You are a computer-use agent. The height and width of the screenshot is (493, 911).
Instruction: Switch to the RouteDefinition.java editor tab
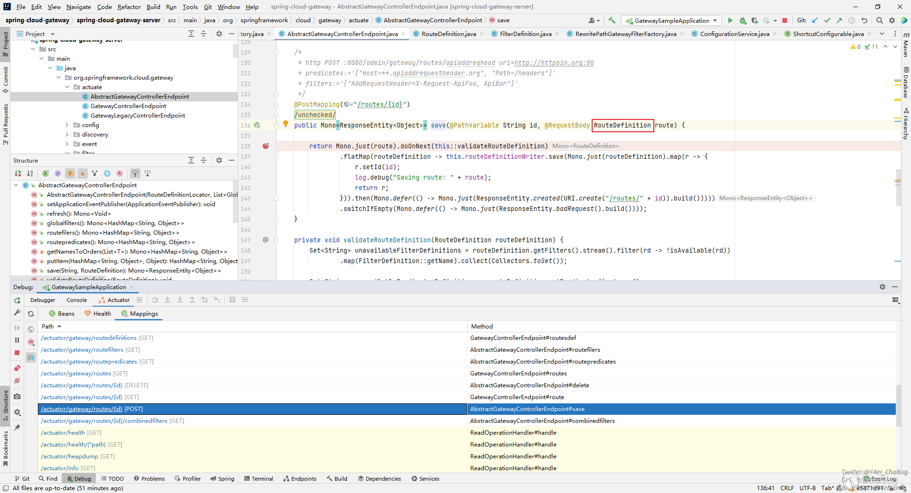tap(448, 34)
